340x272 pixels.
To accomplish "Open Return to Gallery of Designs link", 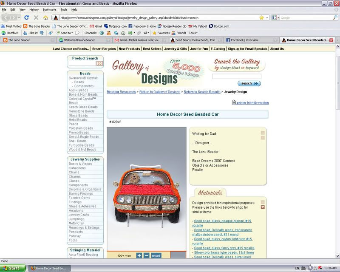I will (160, 92).
